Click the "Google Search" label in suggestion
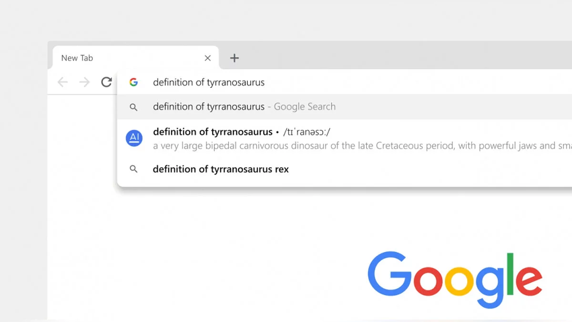 tap(305, 107)
